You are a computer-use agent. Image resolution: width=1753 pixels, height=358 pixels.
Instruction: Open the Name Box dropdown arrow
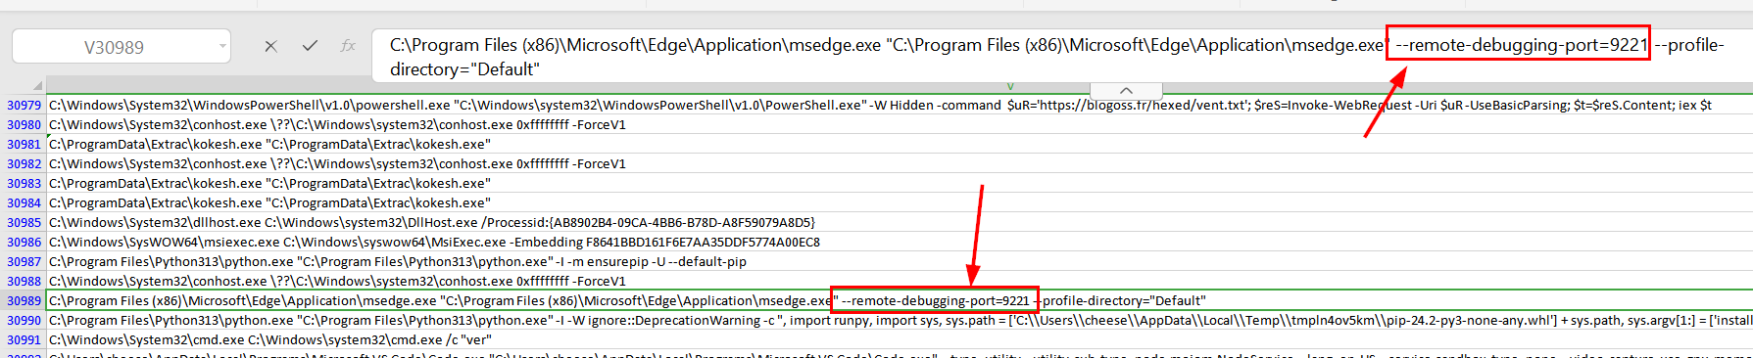[x=222, y=46]
